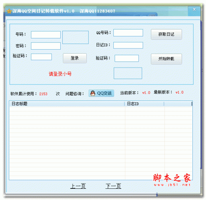Focus the 日记ID input field
This screenshot has width=206, height=200.
point(128,45)
